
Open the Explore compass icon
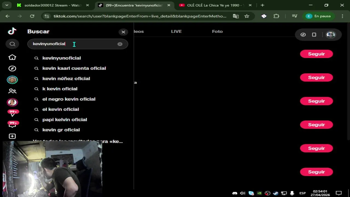click(12, 68)
